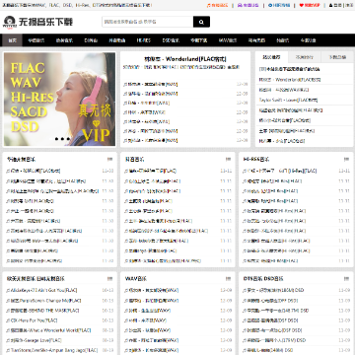
Task: Click the music note icon beside Savage Love
Action: pyautogui.click(x=8, y=340)
